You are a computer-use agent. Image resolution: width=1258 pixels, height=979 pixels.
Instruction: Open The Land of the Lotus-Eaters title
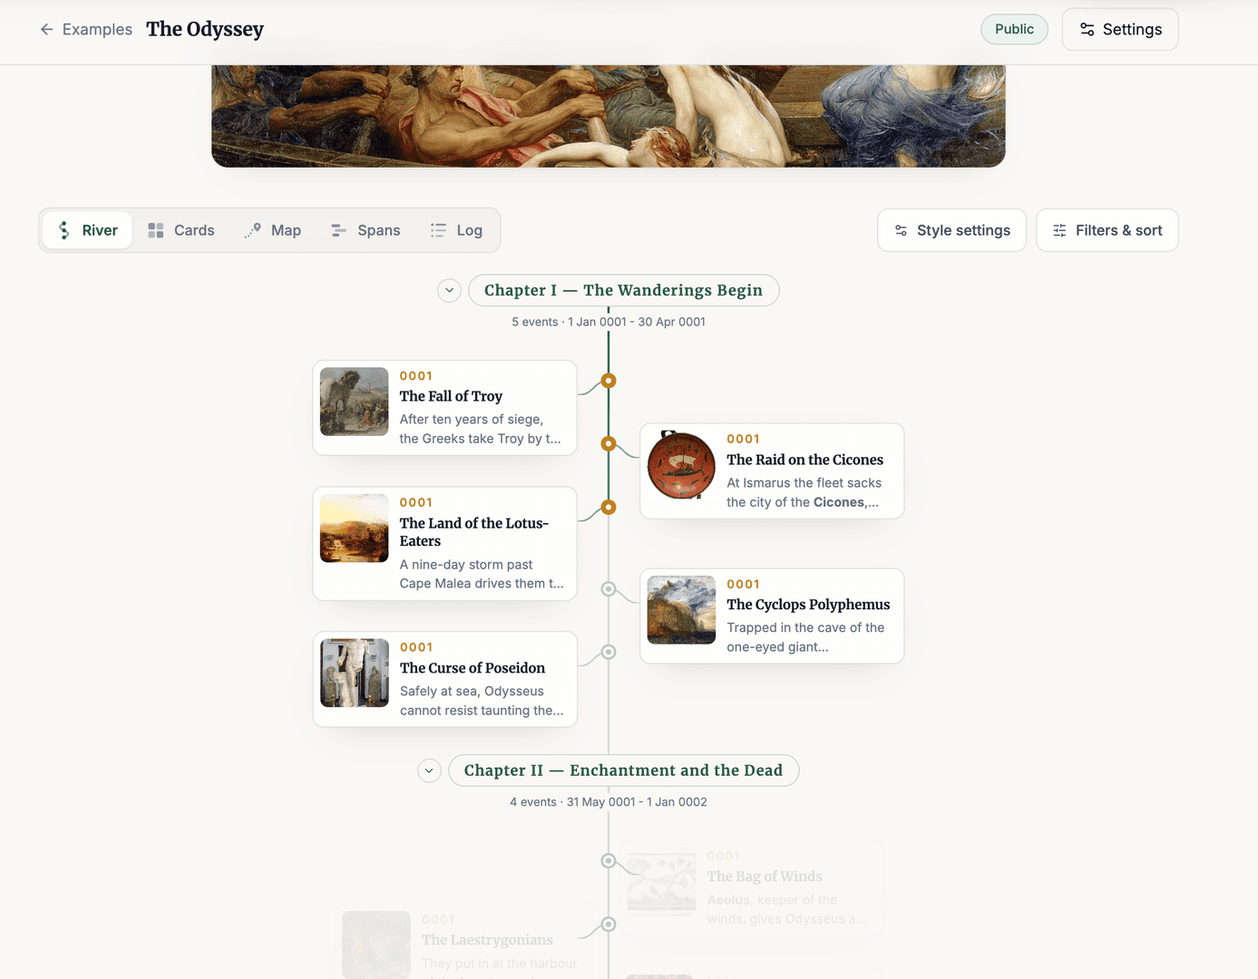[x=474, y=532]
